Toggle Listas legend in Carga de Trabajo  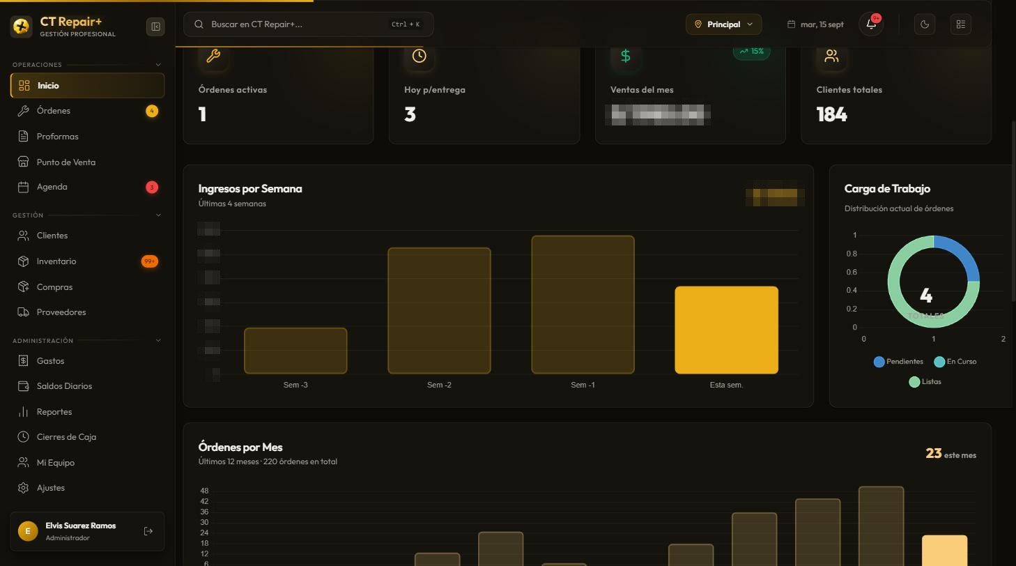click(925, 382)
